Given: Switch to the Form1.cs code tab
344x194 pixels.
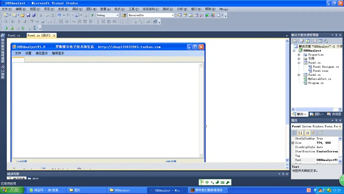Looking at the screenshot, I should click(x=14, y=35).
